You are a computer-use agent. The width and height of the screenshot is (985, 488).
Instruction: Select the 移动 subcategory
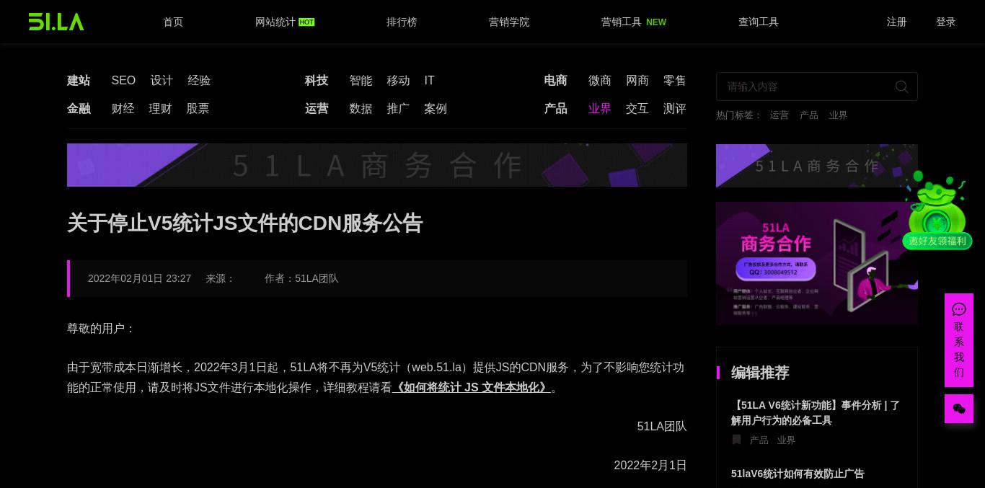tap(398, 81)
